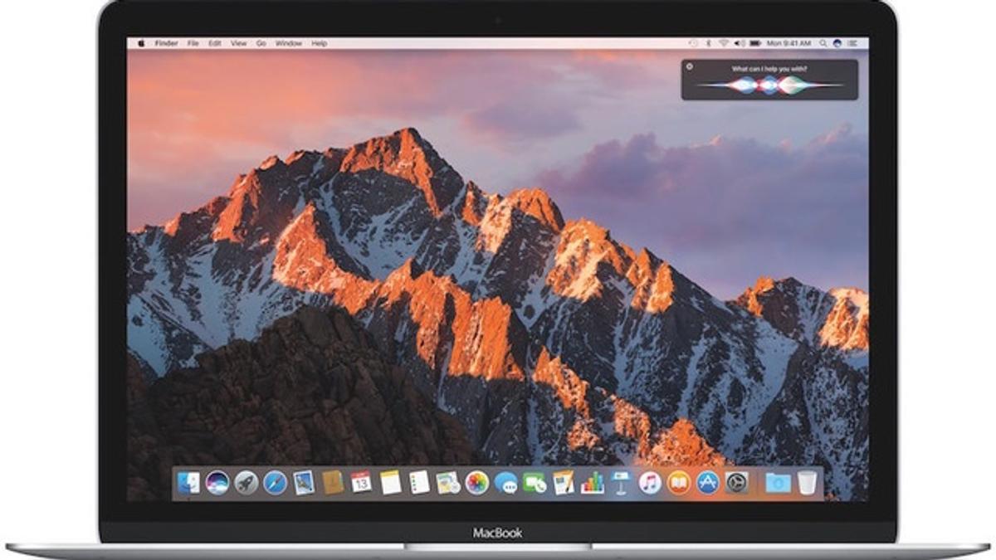The width and height of the screenshot is (996, 560).
Task: Toggle Bluetooth status in menu bar
Action: (x=708, y=42)
